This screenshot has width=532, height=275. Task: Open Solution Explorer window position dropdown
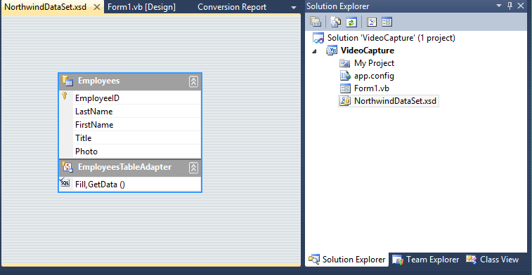pos(499,6)
